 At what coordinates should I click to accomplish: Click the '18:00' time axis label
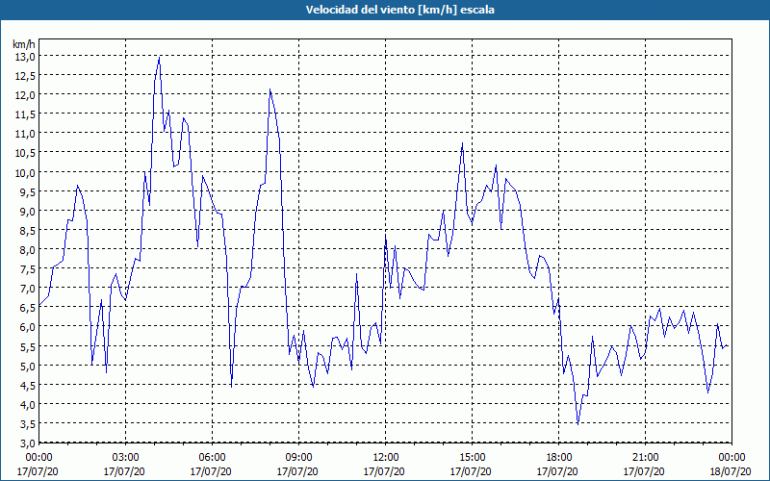tap(559, 458)
